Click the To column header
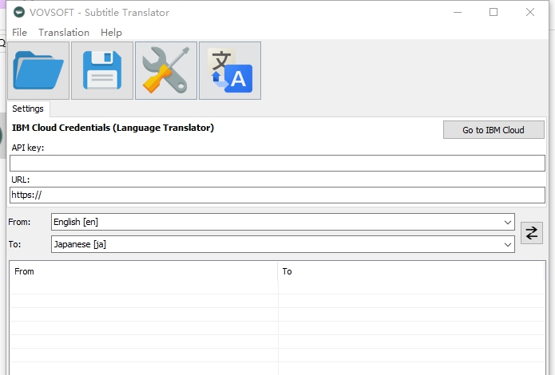 pos(411,271)
